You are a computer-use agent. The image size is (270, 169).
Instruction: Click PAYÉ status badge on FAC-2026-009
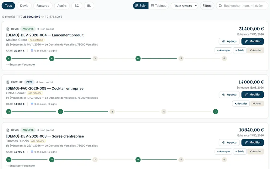point(29,82)
